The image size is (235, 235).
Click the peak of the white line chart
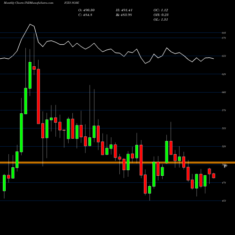tap(30, 24)
